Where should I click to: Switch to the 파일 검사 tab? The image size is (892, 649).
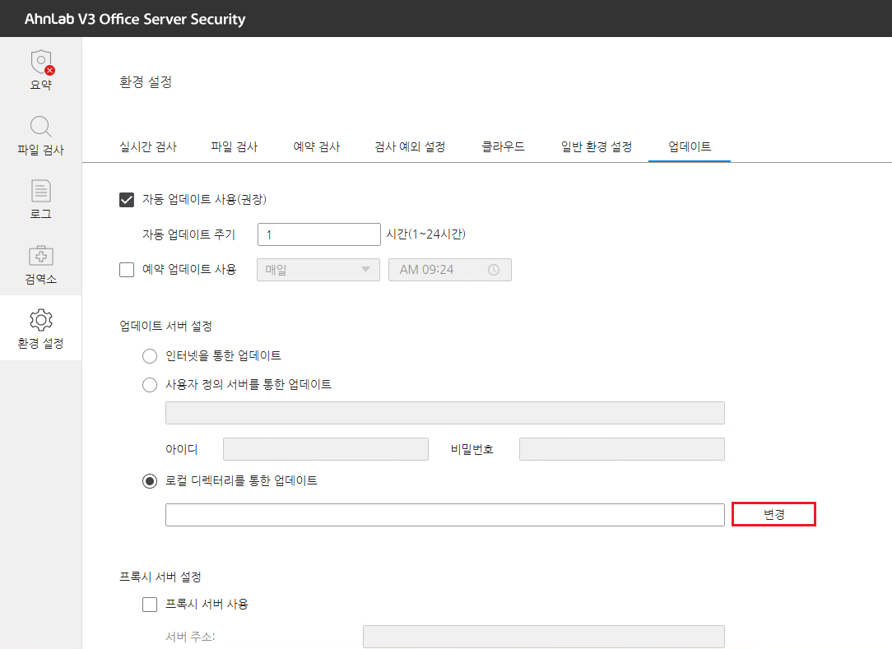(235, 146)
